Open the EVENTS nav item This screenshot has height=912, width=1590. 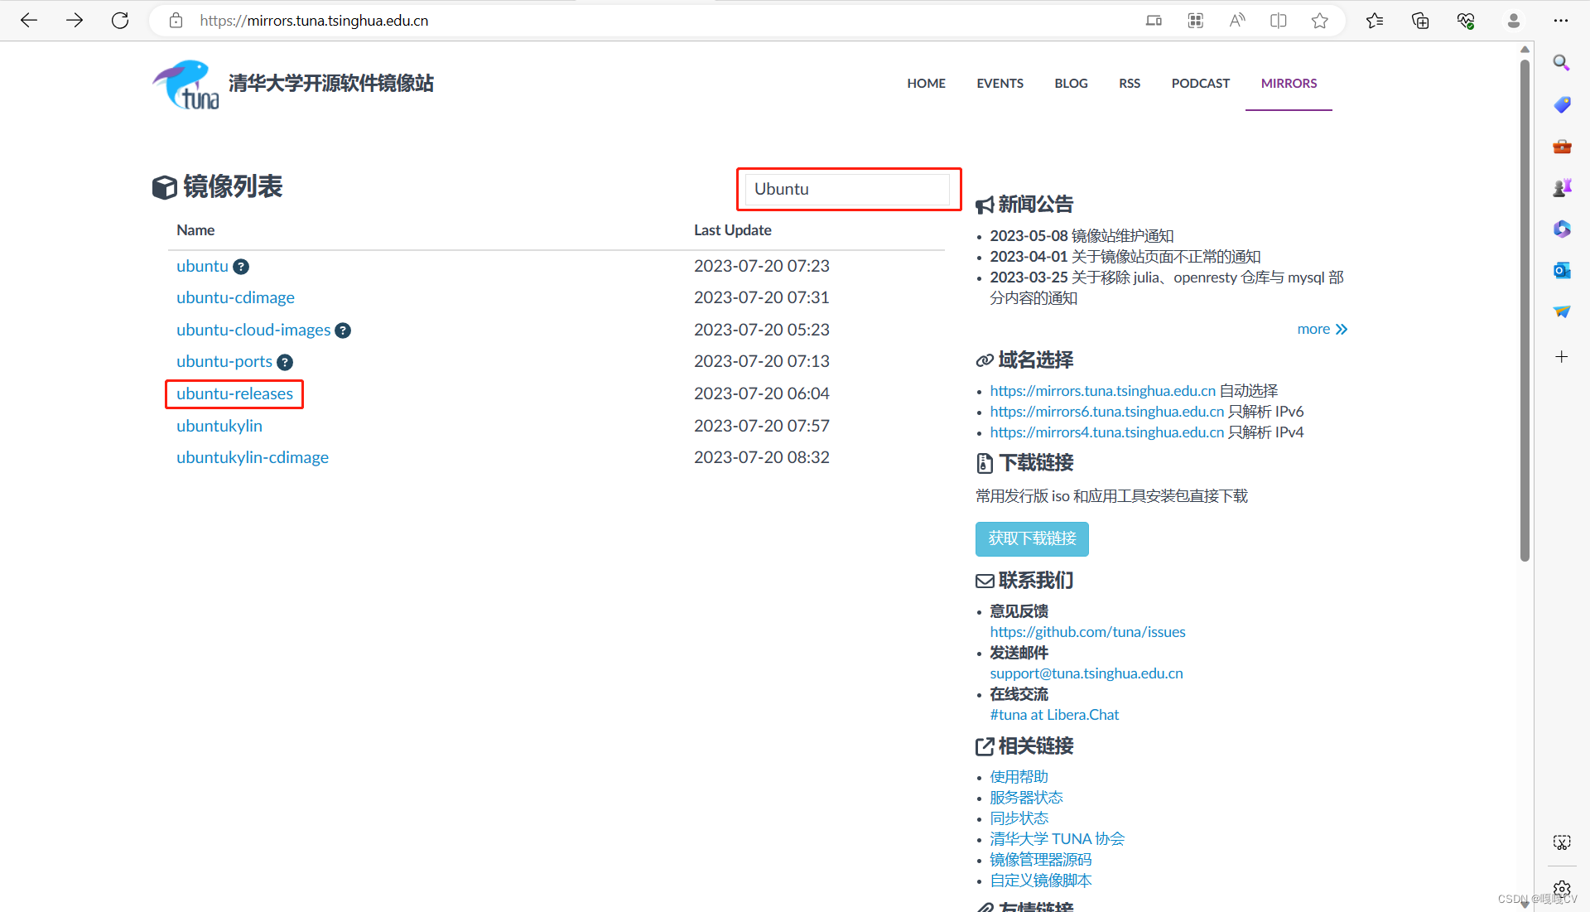pos(1000,83)
